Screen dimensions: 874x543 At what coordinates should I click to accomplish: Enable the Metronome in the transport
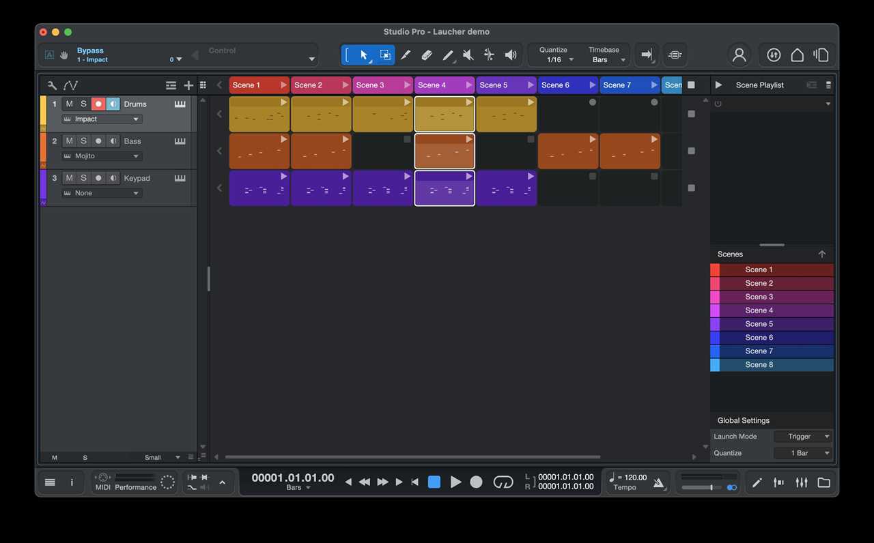pos(658,482)
